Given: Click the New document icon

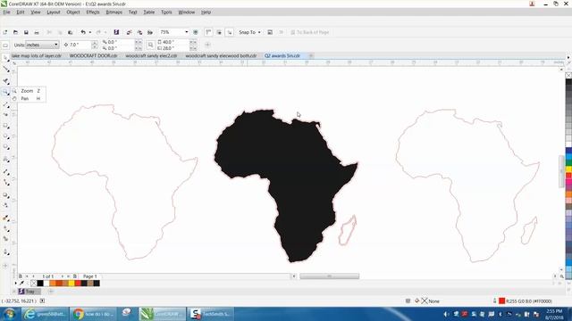Looking at the screenshot, I should [5, 32].
